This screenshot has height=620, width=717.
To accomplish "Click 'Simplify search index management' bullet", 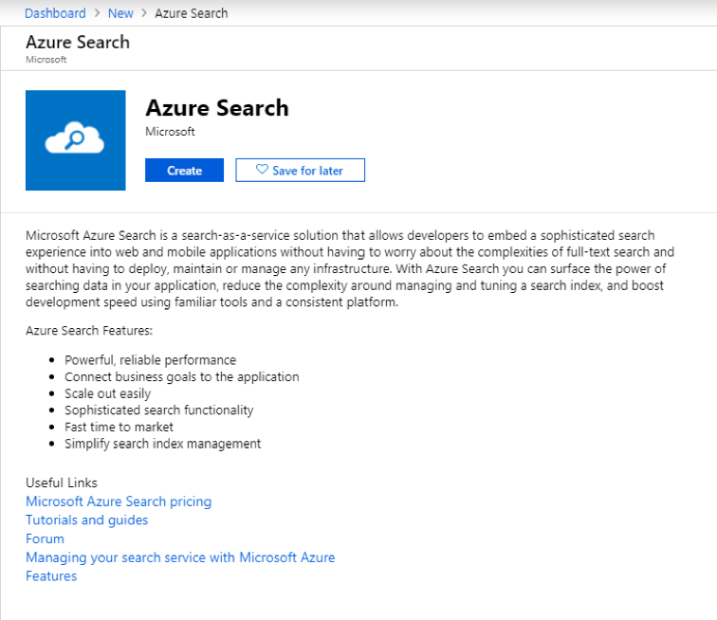I will click(163, 444).
